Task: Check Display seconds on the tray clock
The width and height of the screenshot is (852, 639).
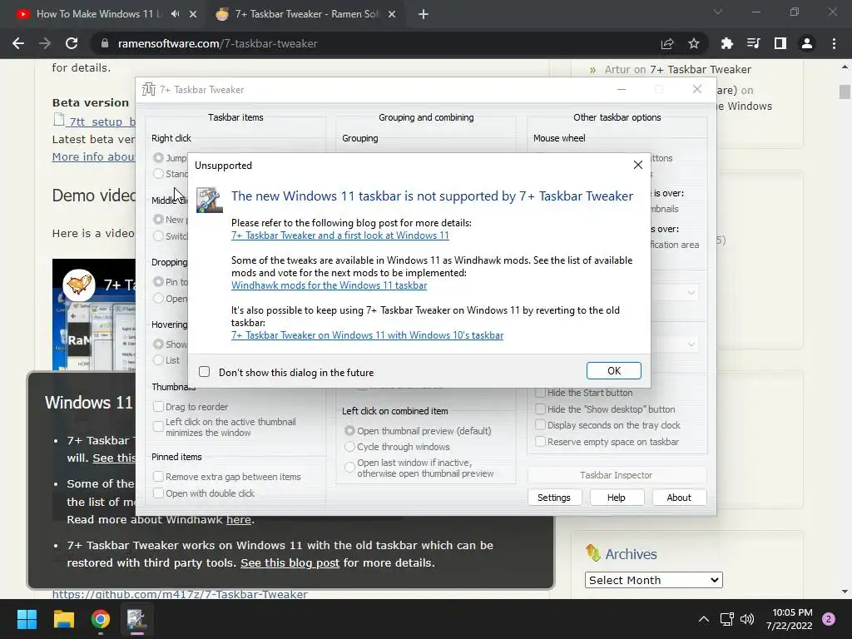Action: tap(540, 425)
